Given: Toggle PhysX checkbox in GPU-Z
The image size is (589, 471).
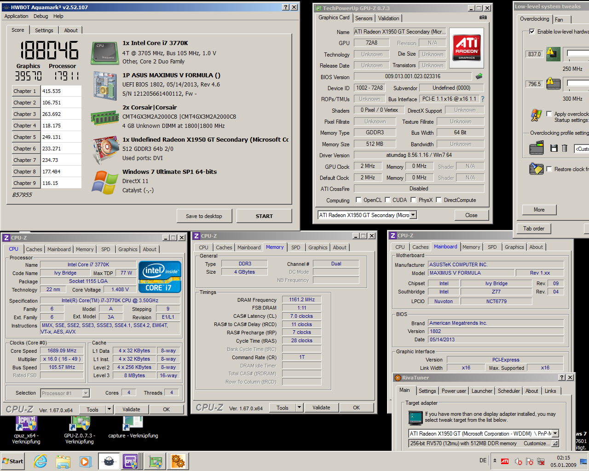Looking at the screenshot, I should pyautogui.click(x=414, y=200).
